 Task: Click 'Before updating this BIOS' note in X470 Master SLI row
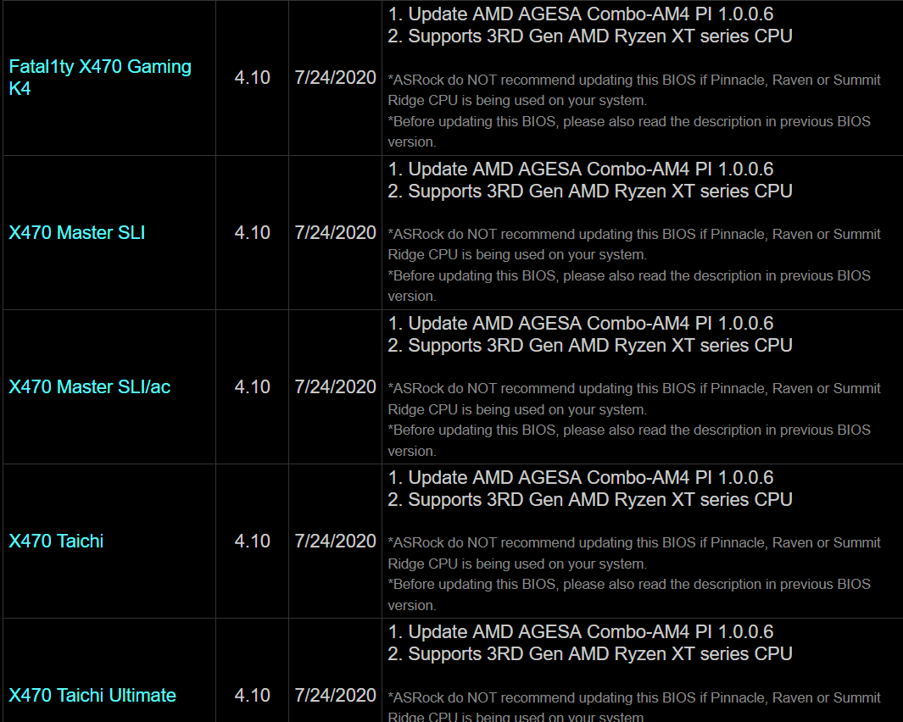coord(629,286)
